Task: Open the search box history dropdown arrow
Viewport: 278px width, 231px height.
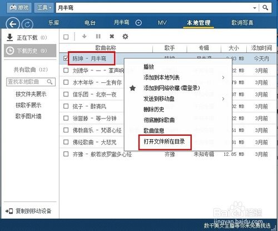Action: (x=255, y=8)
